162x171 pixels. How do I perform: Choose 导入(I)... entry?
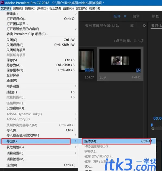coord(39,130)
